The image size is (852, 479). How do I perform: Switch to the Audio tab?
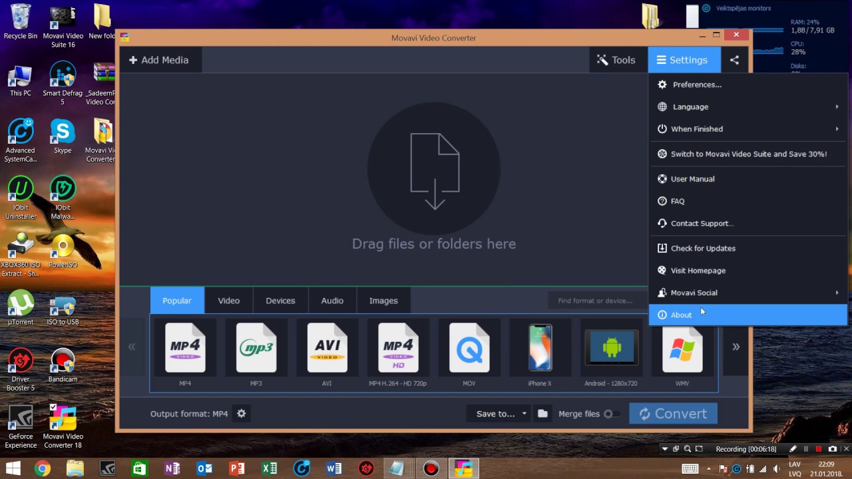(x=332, y=301)
